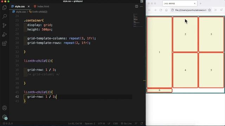
Task: Go to the browser home page
Action: [x=166, y=10]
